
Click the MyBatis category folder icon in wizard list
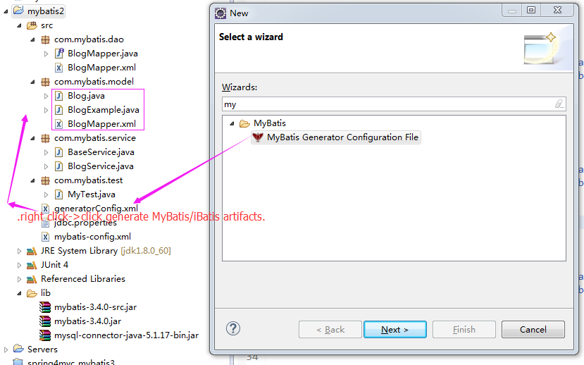click(244, 123)
